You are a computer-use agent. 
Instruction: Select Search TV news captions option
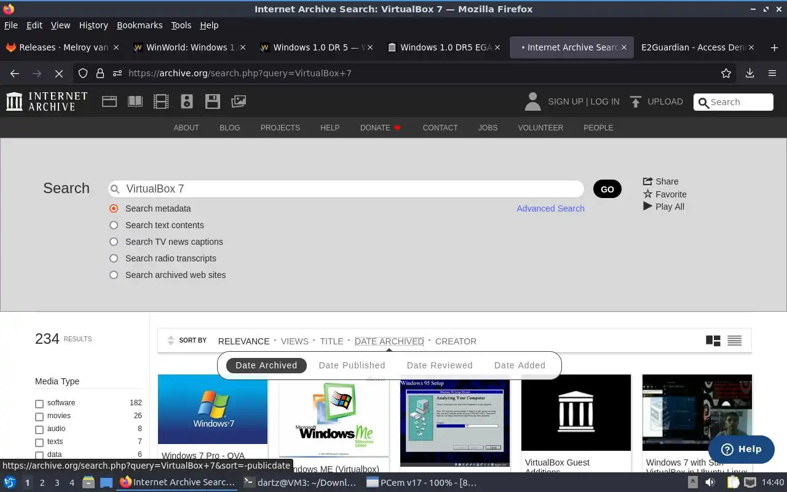114,242
